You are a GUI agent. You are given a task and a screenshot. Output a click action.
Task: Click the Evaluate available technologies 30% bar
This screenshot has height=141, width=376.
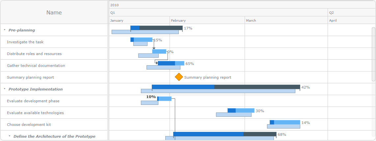pos(241,111)
